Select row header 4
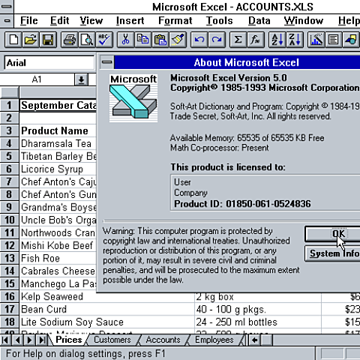Viewport: 360px width, 360px height. coord(9,143)
